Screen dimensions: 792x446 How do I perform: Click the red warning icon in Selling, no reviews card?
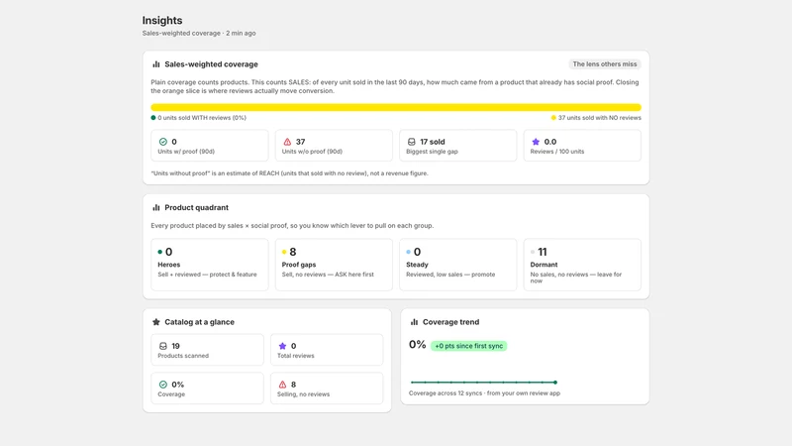click(282, 385)
